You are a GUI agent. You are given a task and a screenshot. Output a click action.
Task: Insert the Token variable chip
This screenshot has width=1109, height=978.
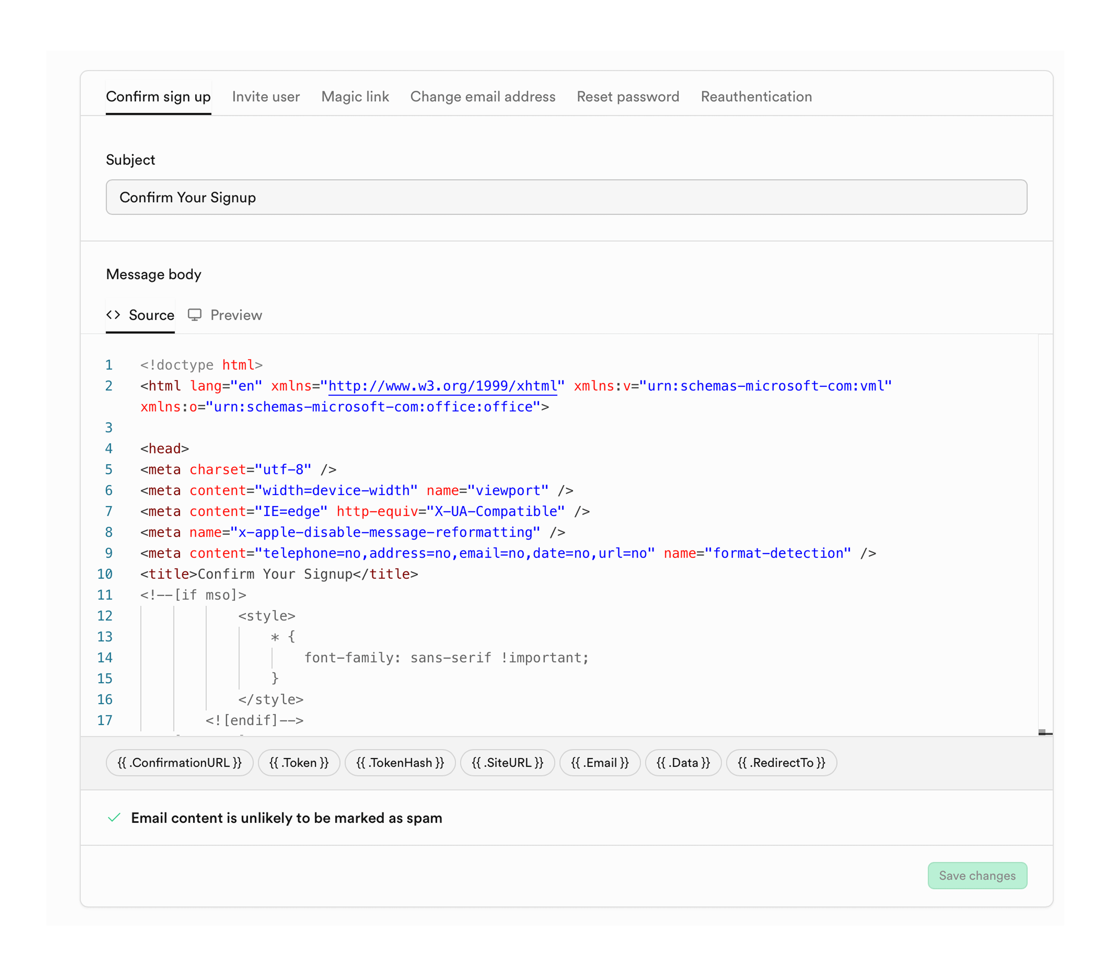coord(299,763)
